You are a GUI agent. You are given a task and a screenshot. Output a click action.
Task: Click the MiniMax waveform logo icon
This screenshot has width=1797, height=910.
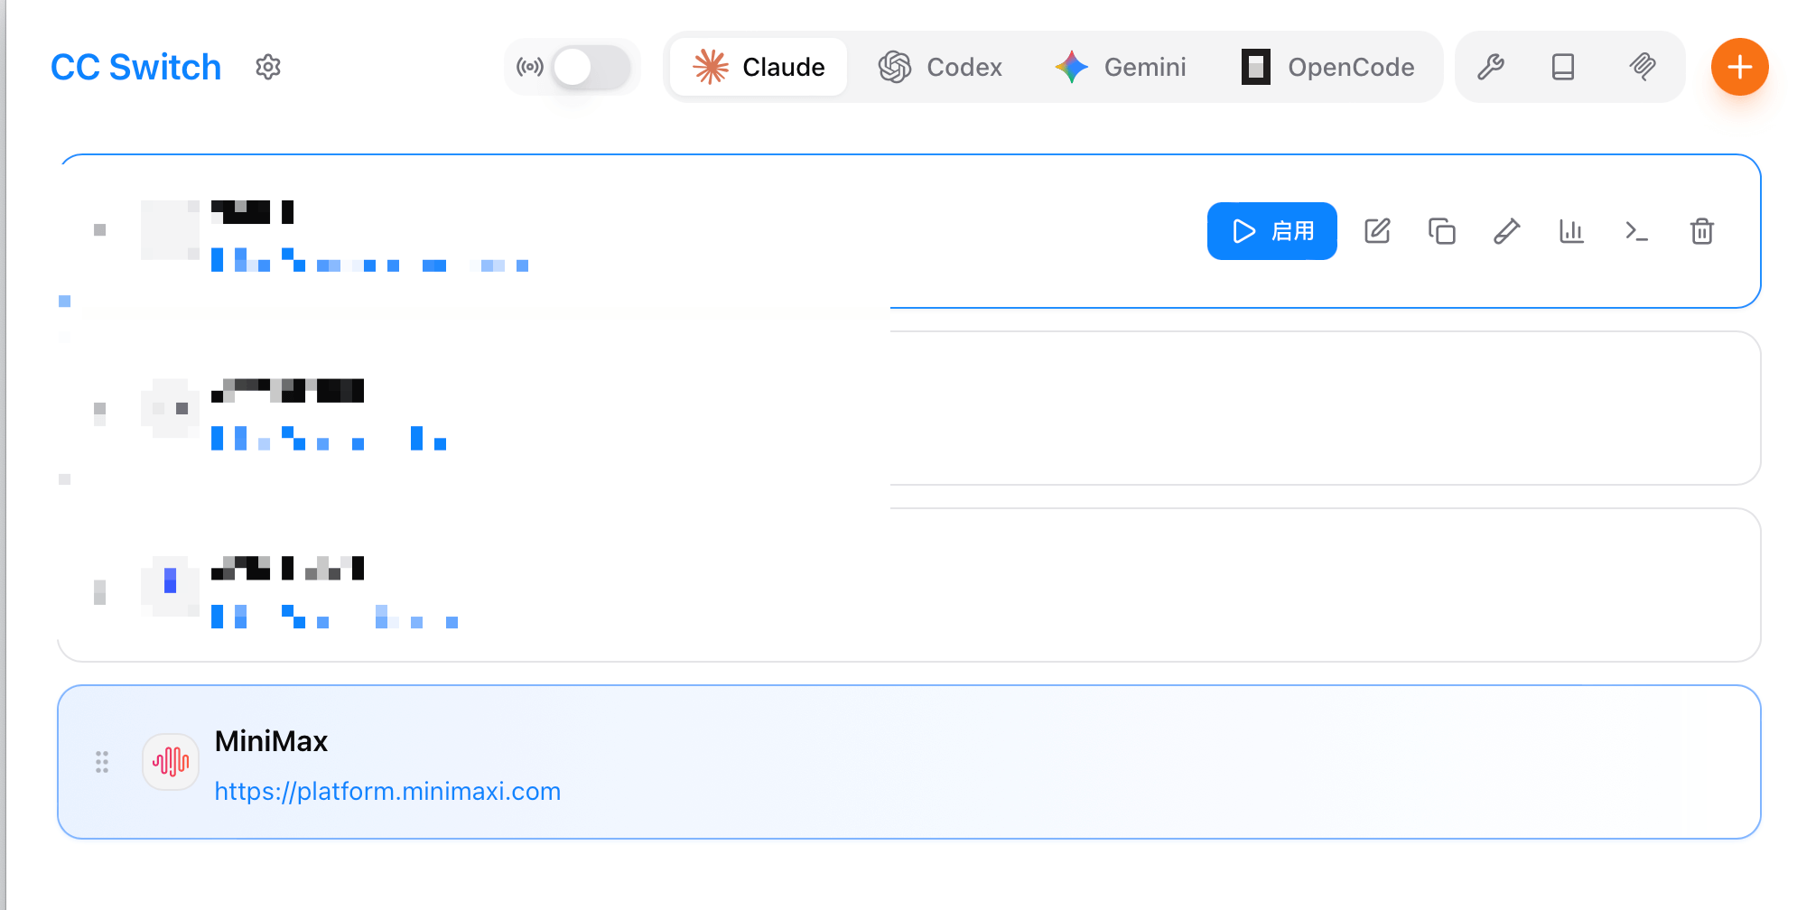point(171,762)
